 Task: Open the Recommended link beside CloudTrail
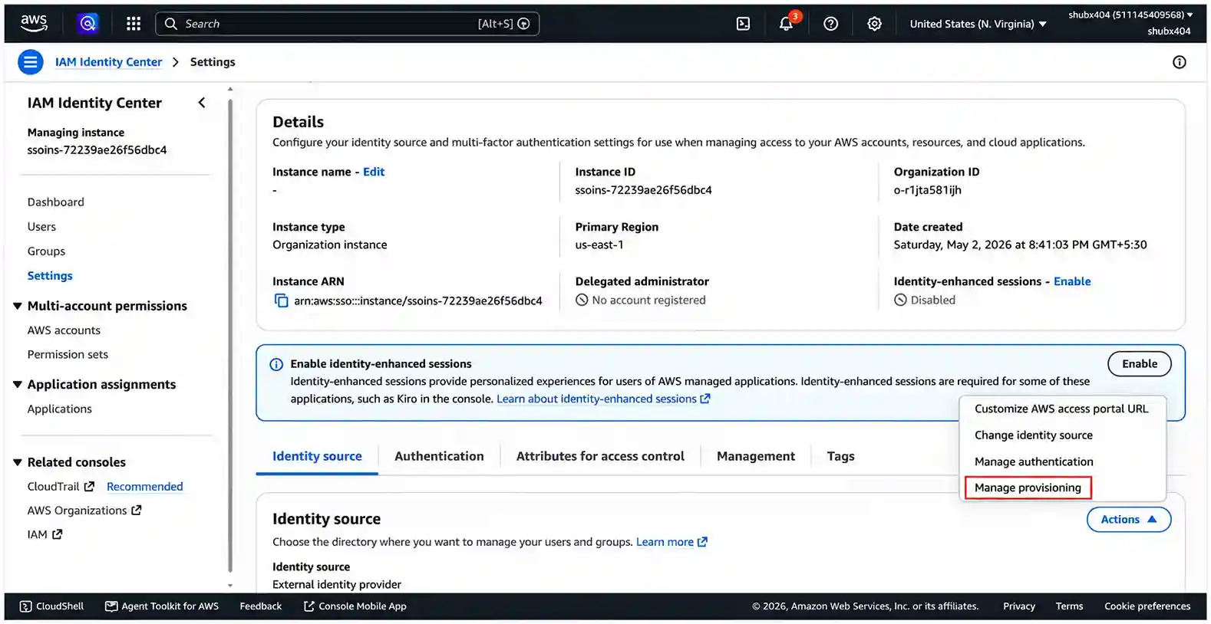click(x=144, y=486)
